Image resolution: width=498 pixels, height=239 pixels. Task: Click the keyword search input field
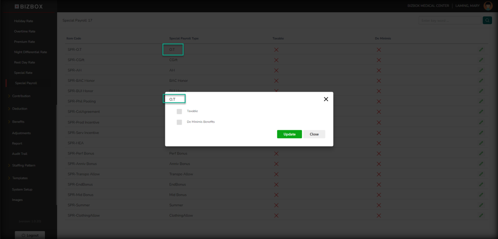pyautogui.click(x=449, y=20)
